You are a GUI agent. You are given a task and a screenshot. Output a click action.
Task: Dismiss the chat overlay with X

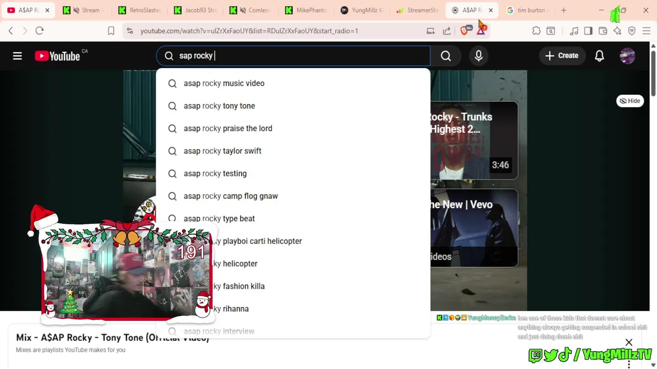pos(629,342)
